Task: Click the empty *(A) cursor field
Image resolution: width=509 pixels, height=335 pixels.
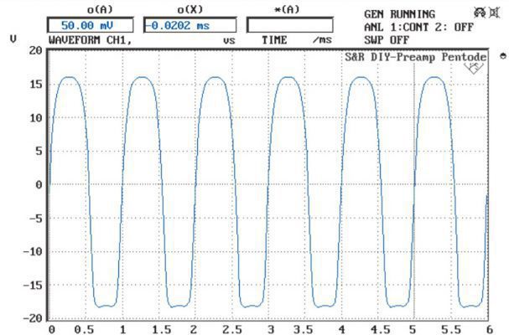Action: click(x=289, y=25)
